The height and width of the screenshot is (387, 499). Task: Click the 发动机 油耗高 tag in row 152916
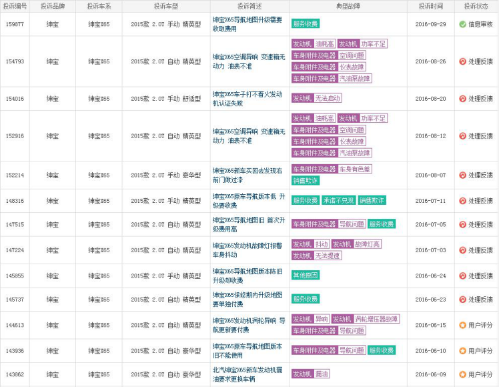314,118
